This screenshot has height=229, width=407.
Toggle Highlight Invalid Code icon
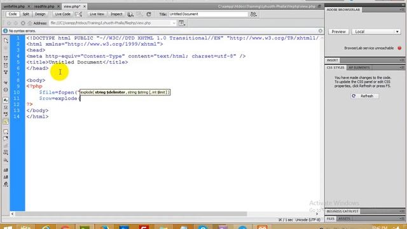tap(6, 108)
